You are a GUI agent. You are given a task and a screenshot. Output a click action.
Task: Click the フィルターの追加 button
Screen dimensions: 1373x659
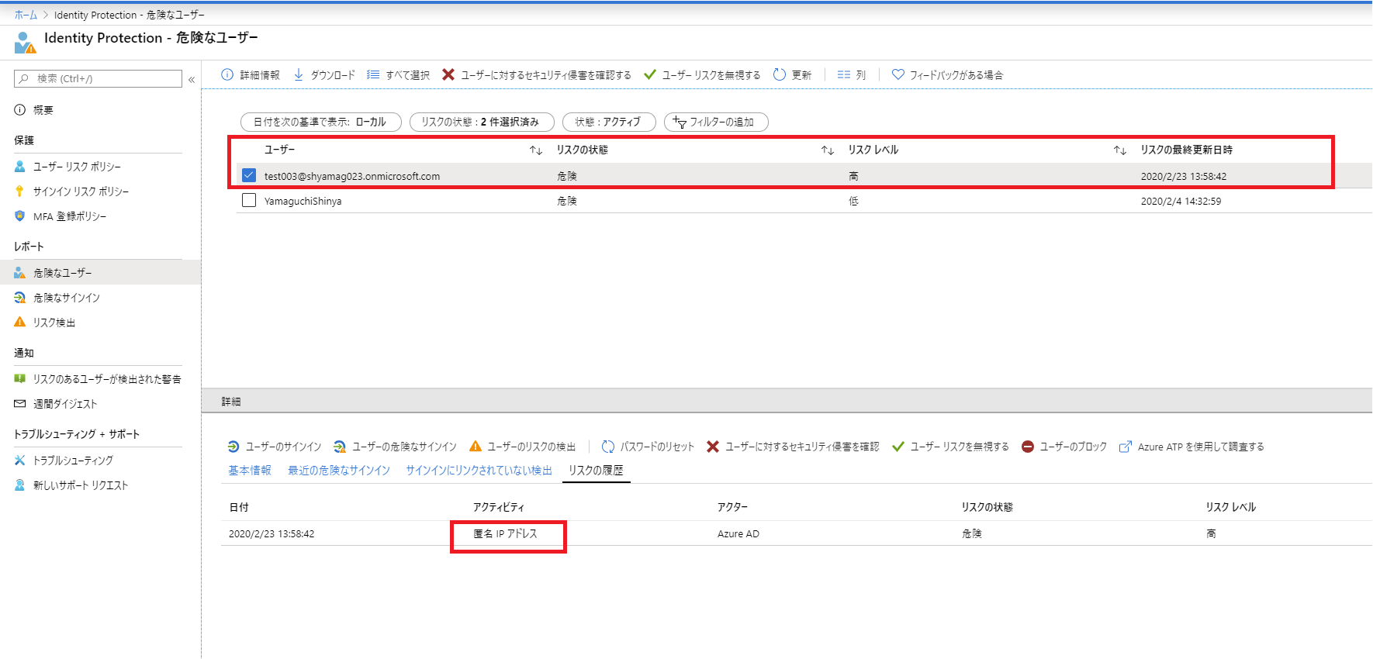pyautogui.click(x=716, y=122)
